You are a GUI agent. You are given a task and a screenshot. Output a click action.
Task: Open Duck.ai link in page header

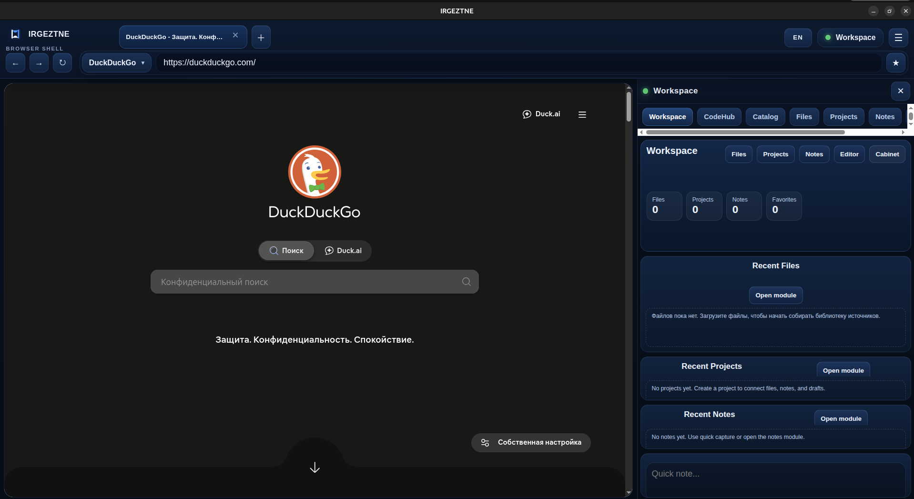click(x=541, y=114)
